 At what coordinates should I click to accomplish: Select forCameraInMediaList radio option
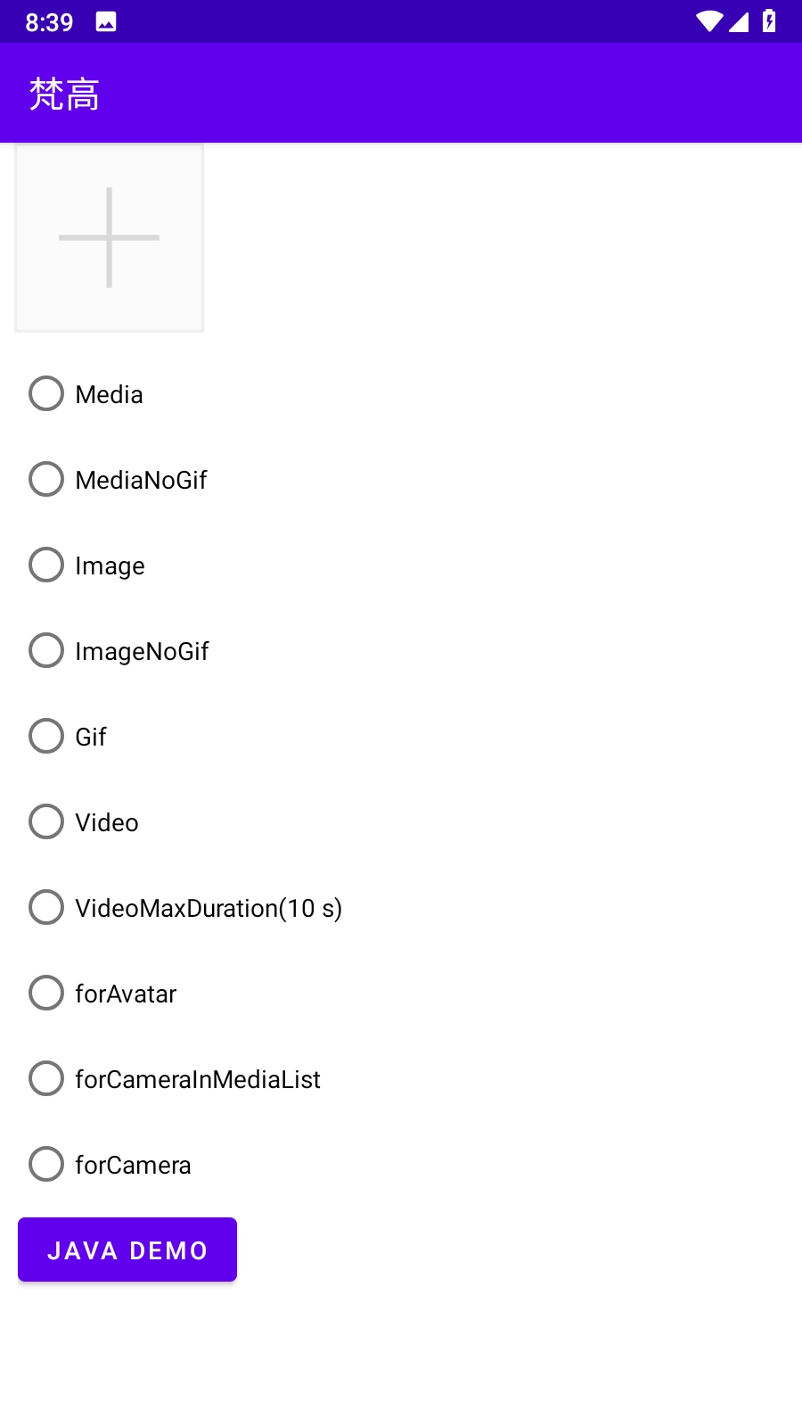[x=46, y=1078]
